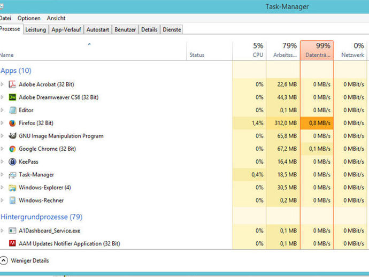Collapse view with Weniger Details arrow icon

tap(3, 260)
